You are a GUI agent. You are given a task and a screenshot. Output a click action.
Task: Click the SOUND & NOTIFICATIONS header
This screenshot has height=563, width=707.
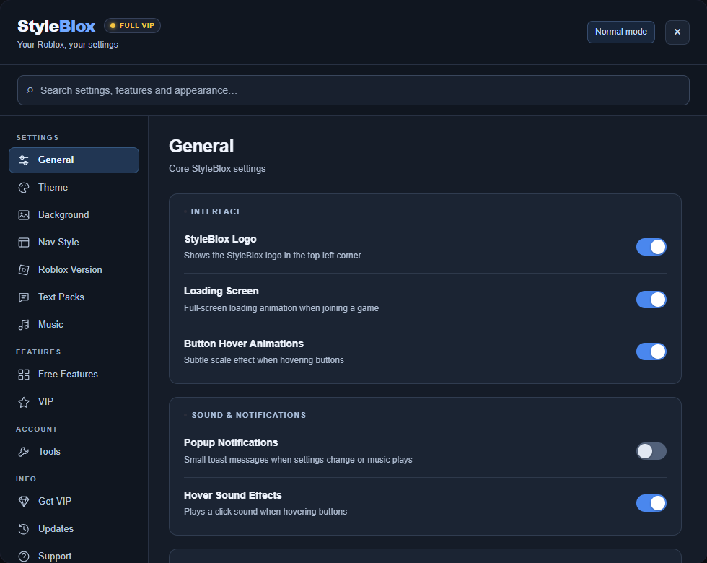click(x=249, y=415)
